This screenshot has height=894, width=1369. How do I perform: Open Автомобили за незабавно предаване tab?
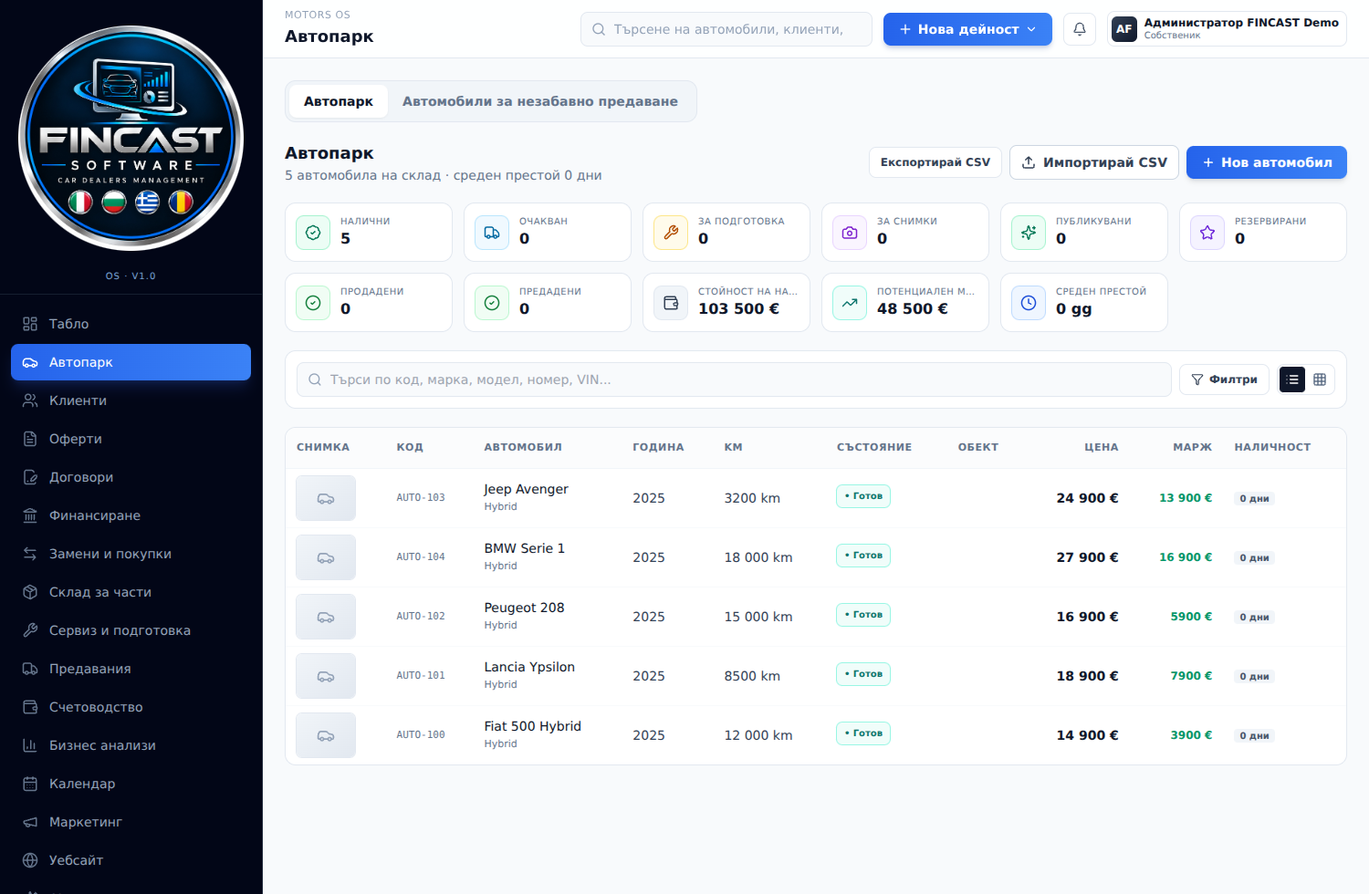[x=540, y=101]
